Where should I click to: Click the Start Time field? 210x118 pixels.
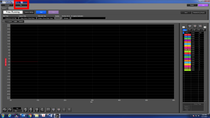pos(10,18)
